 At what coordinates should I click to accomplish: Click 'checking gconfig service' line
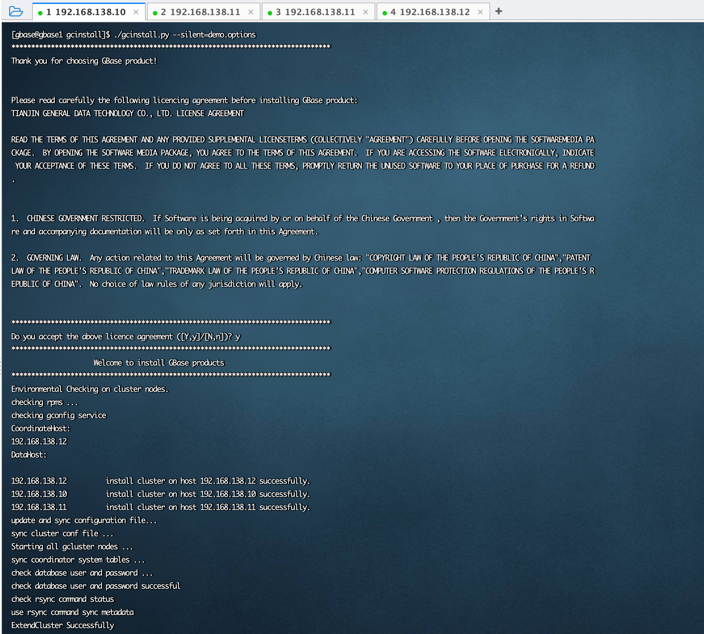[59, 415]
